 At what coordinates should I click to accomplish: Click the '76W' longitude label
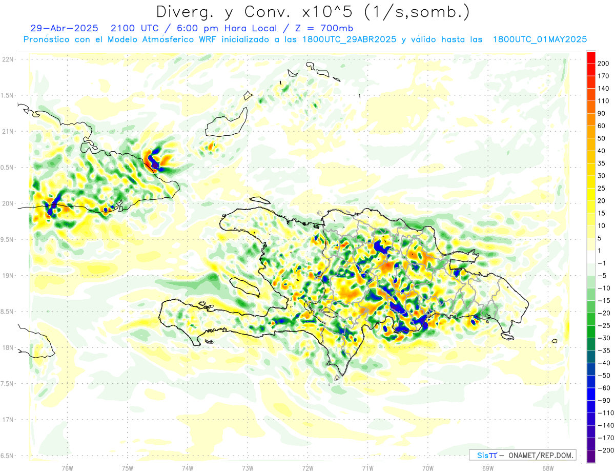[x=67, y=469]
